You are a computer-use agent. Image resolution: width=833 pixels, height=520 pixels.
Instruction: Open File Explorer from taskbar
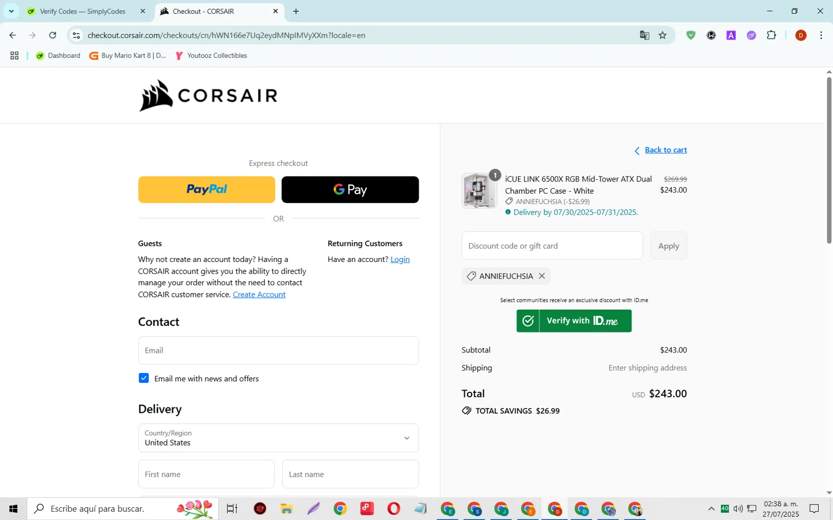[x=287, y=508]
